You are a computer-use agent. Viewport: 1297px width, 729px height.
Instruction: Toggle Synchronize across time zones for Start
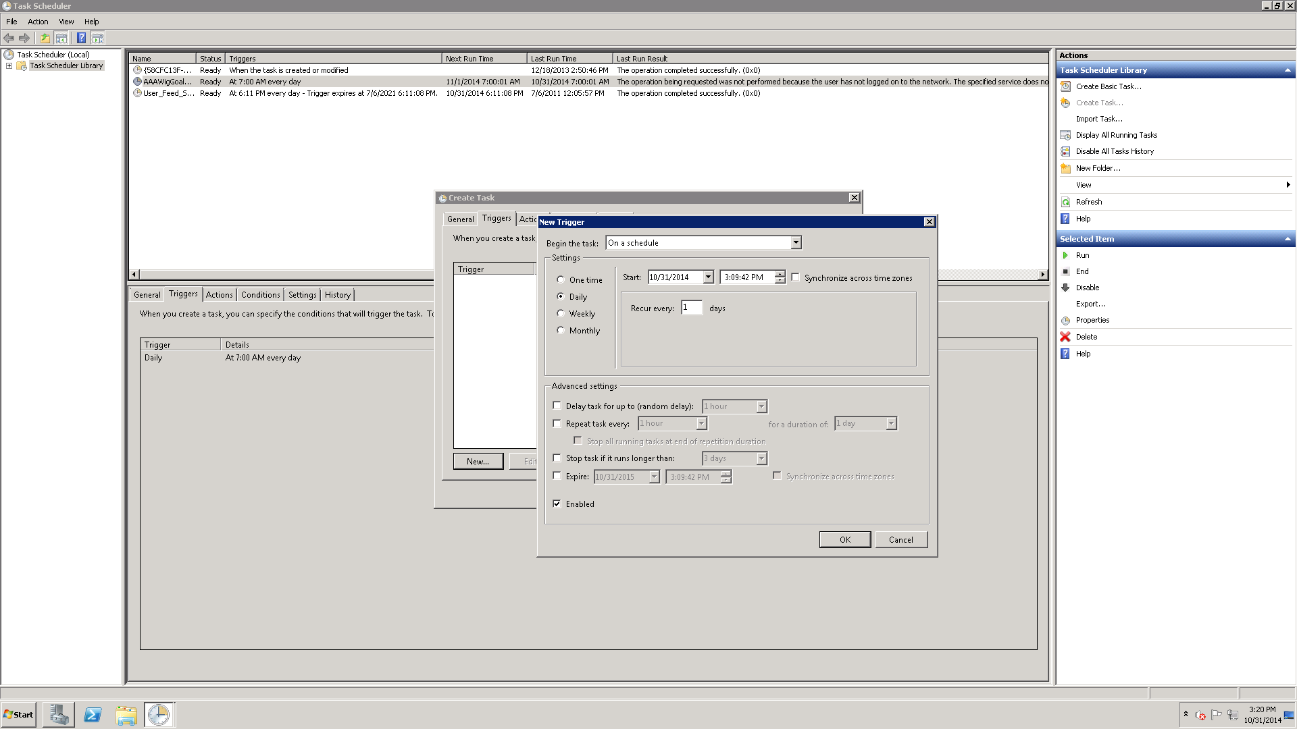[795, 277]
